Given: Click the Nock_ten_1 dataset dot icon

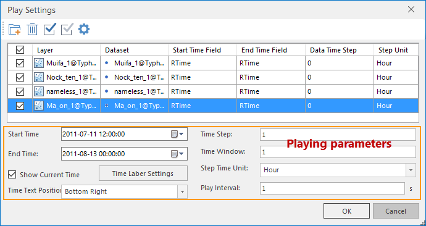Looking at the screenshot, I should pos(106,77).
